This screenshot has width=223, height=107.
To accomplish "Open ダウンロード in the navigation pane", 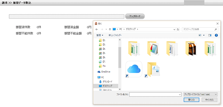I will click(106, 81).
